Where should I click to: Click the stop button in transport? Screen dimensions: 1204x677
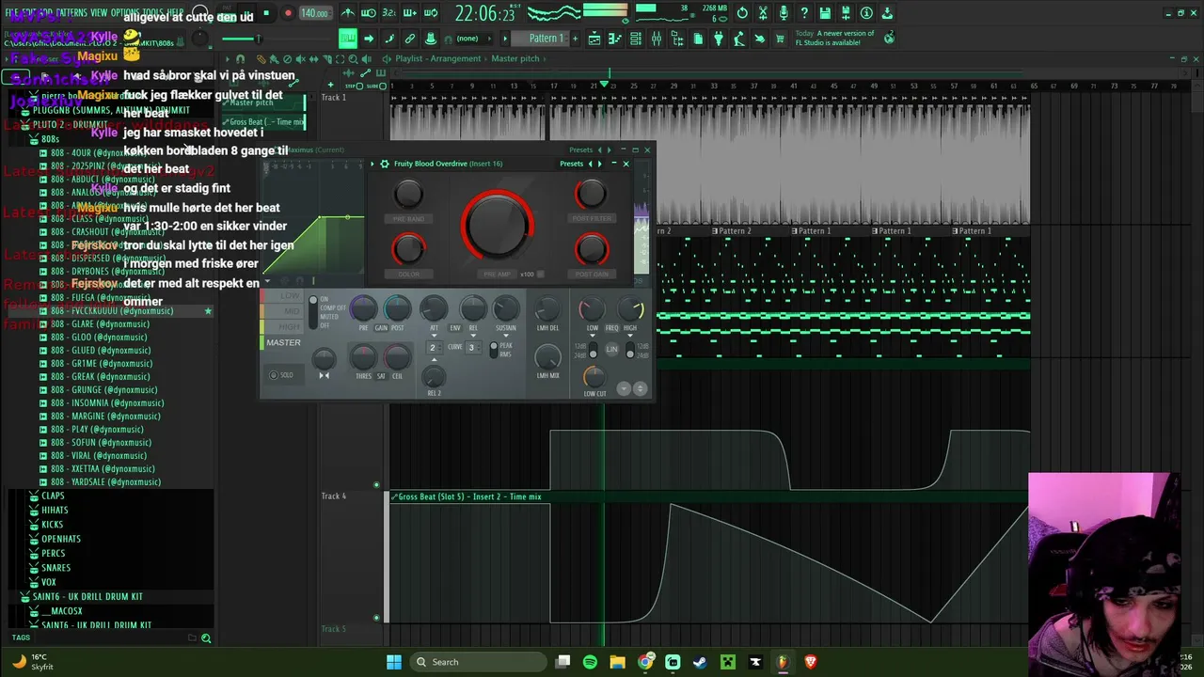pos(266,13)
